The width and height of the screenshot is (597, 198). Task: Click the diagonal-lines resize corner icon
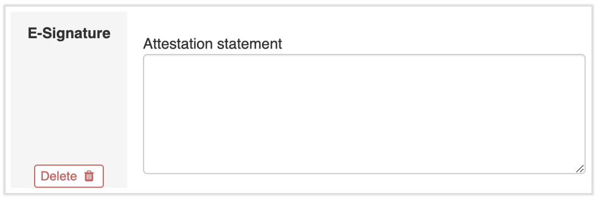click(x=579, y=169)
